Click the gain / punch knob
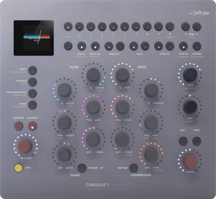Image resolution: width=216 pixels, height=199 pixels. click(x=64, y=155)
